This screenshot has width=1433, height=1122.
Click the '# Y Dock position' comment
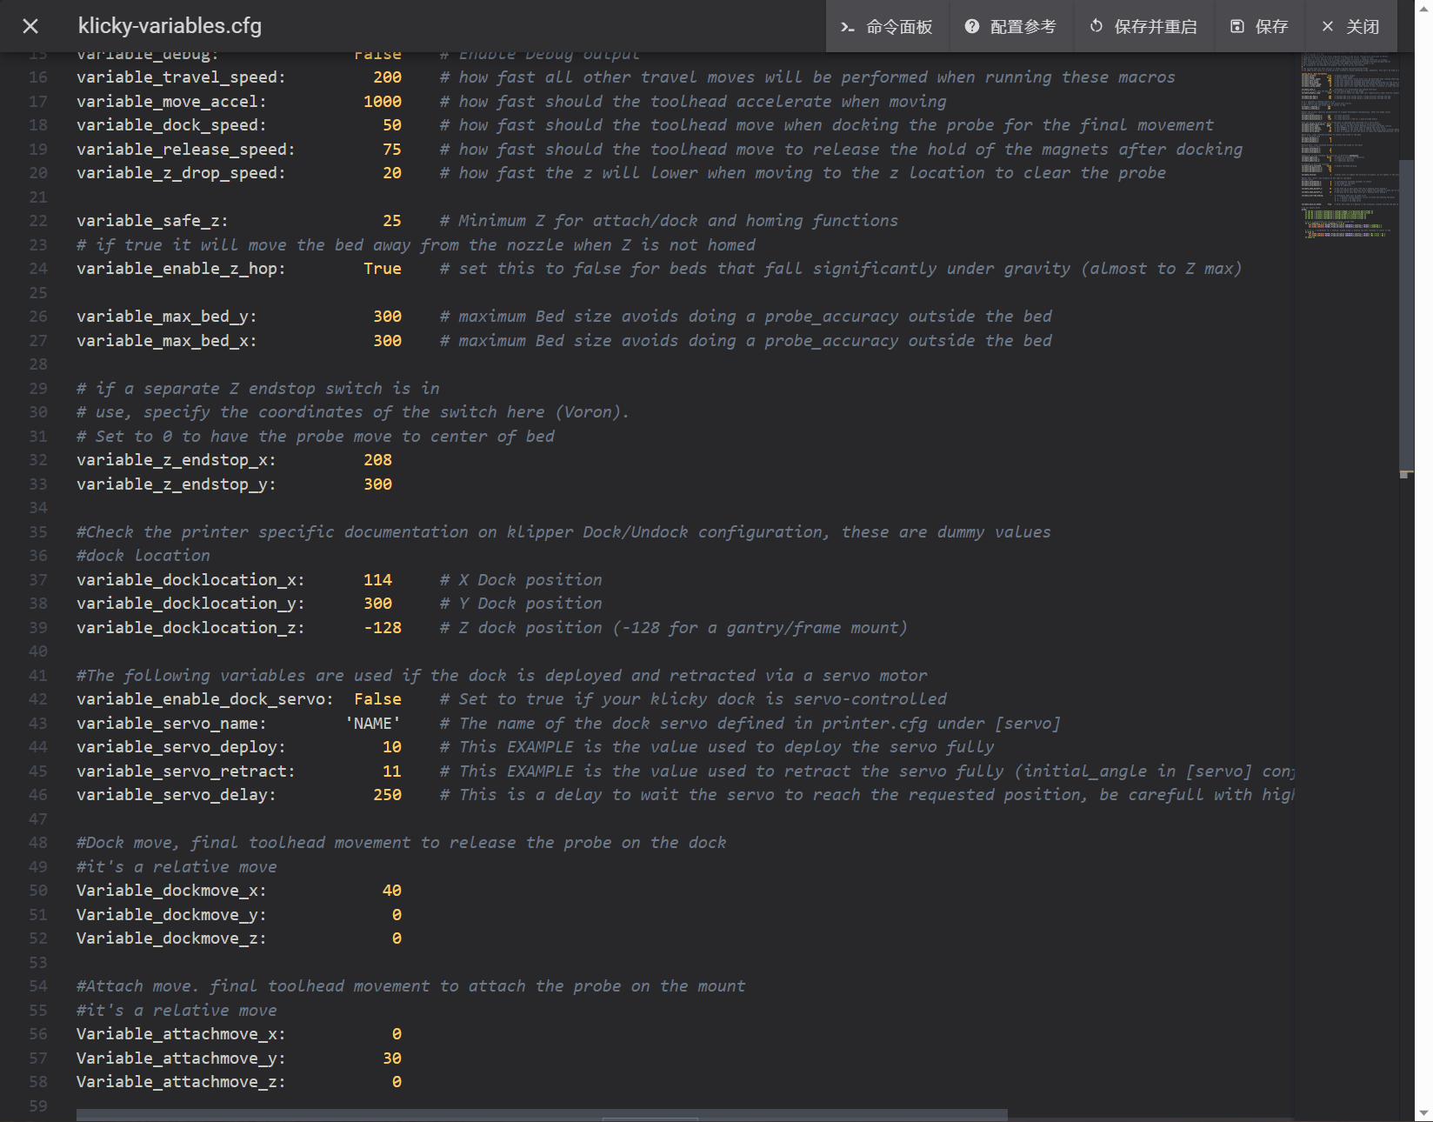coord(521,604)
